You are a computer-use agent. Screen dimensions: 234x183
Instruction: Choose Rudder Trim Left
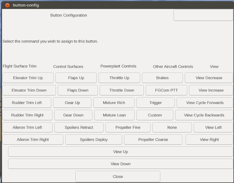click(27, 103)
